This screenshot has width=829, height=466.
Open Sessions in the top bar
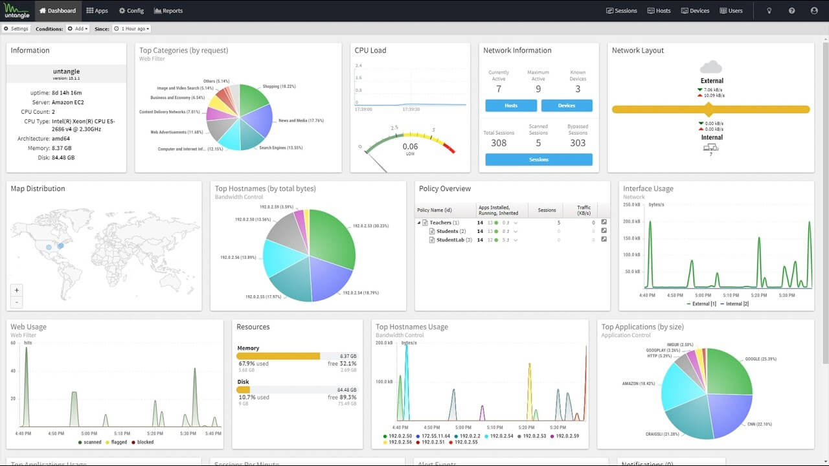tap(622, 11)
